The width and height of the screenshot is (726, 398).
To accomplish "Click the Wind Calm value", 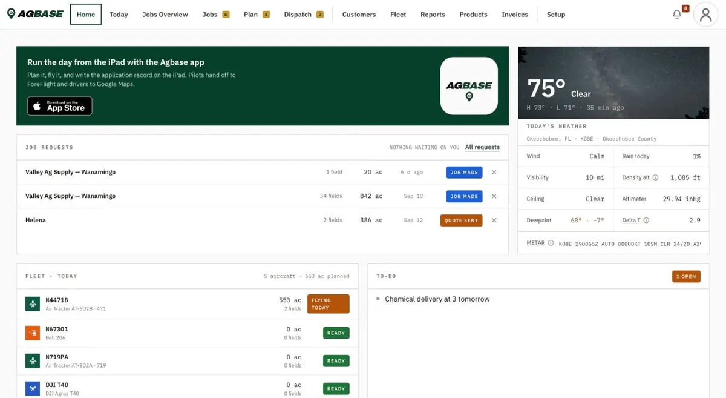I will click(x=597, y=156).
